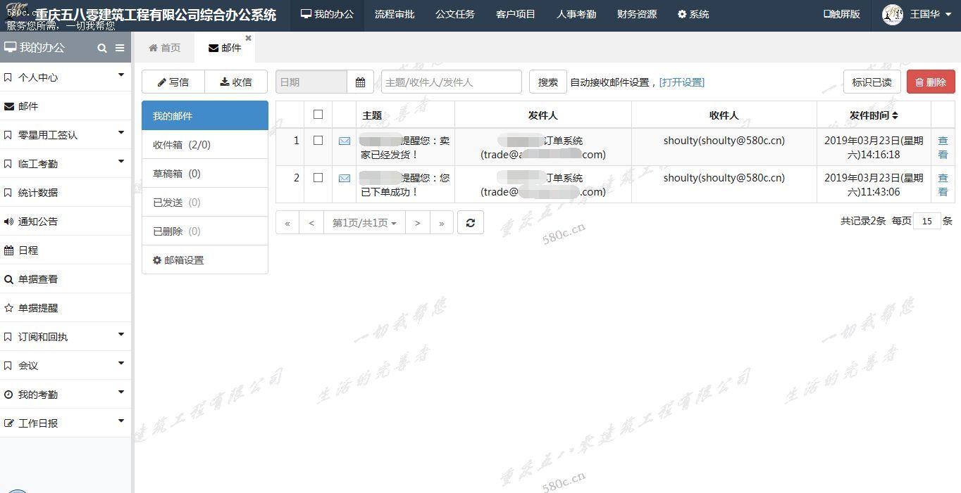This screenshot has height=493, width=961.
Task: Open the 第1页/共1页 page dropdown
Action: [x=364, y=223]
